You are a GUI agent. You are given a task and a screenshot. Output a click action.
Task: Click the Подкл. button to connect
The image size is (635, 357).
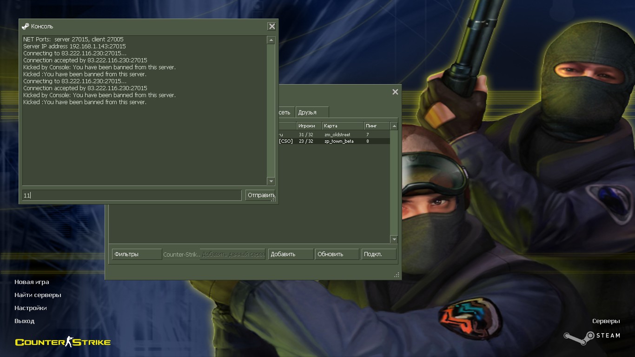pyautogui.click(x=378, y=254)
